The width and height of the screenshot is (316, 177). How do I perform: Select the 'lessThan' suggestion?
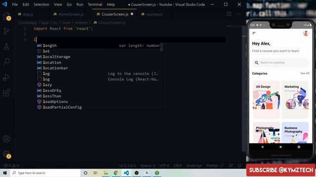coord(98,96)
